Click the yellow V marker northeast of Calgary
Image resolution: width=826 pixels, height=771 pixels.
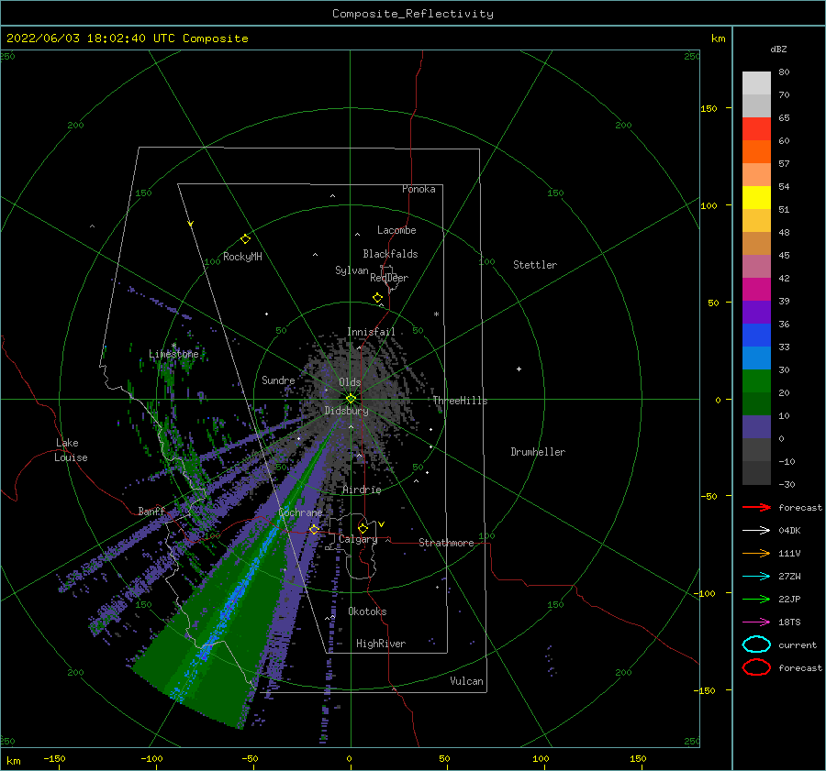[x=381, y=524]
